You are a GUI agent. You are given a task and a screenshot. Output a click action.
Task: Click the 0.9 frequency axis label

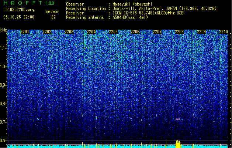(3, 85)
